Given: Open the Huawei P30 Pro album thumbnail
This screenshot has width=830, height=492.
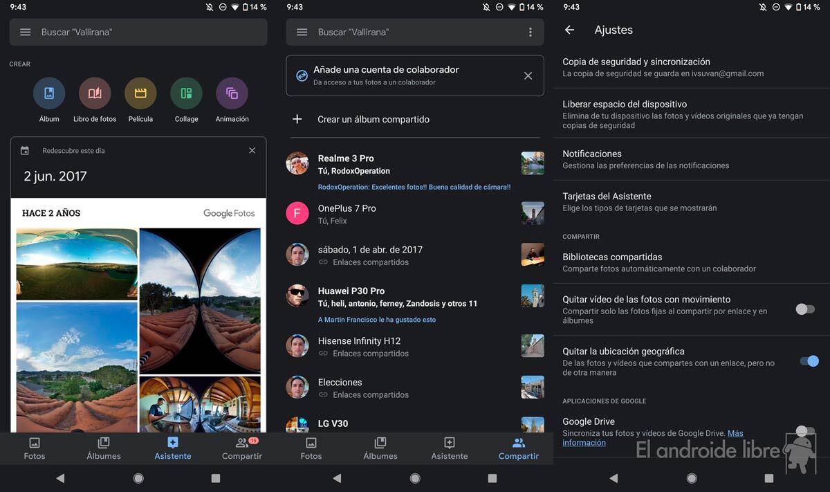Looking at the screenshot, I should point(533,296).
